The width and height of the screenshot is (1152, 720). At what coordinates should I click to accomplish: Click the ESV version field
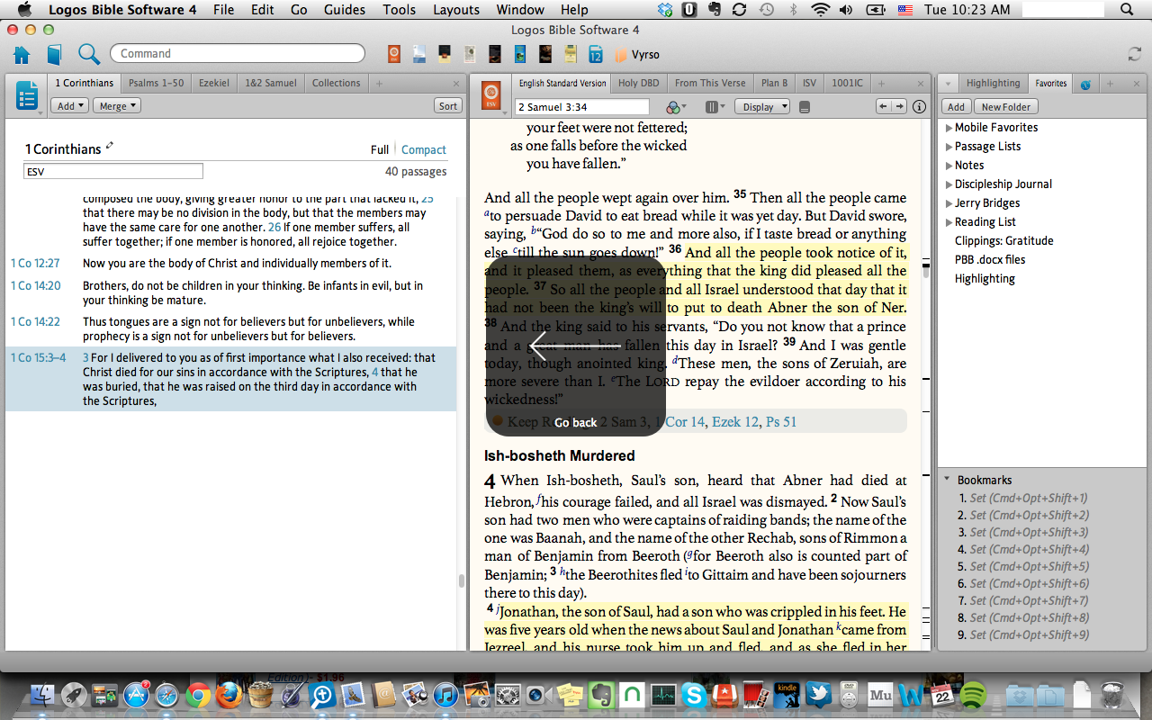[113, 171]
